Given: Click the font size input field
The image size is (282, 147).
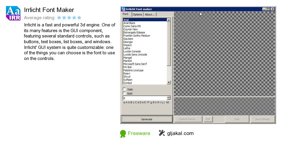Looking at the screenshot, I should [145, 98].
